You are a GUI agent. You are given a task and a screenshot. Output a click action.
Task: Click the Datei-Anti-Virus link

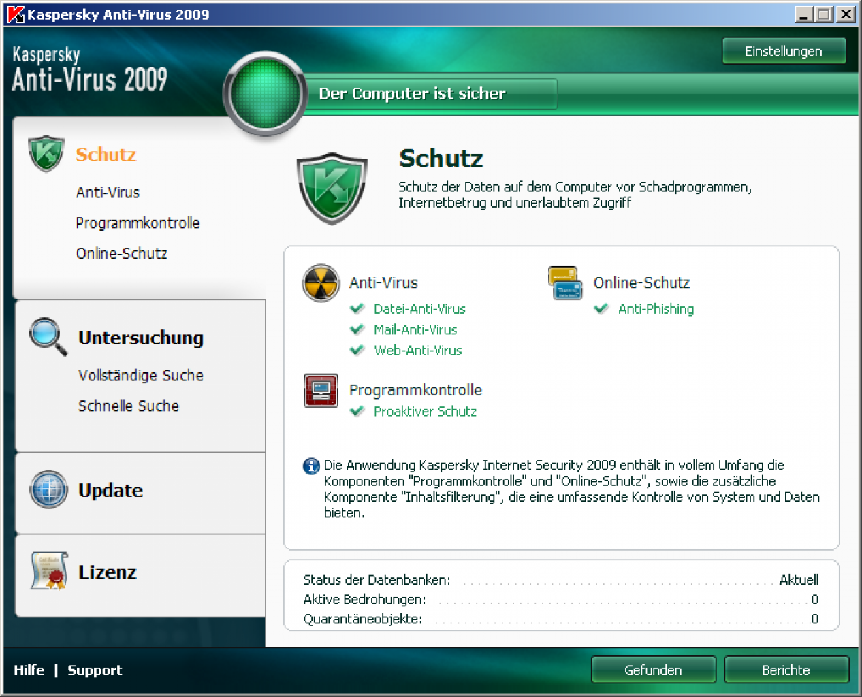click(419, 309)
